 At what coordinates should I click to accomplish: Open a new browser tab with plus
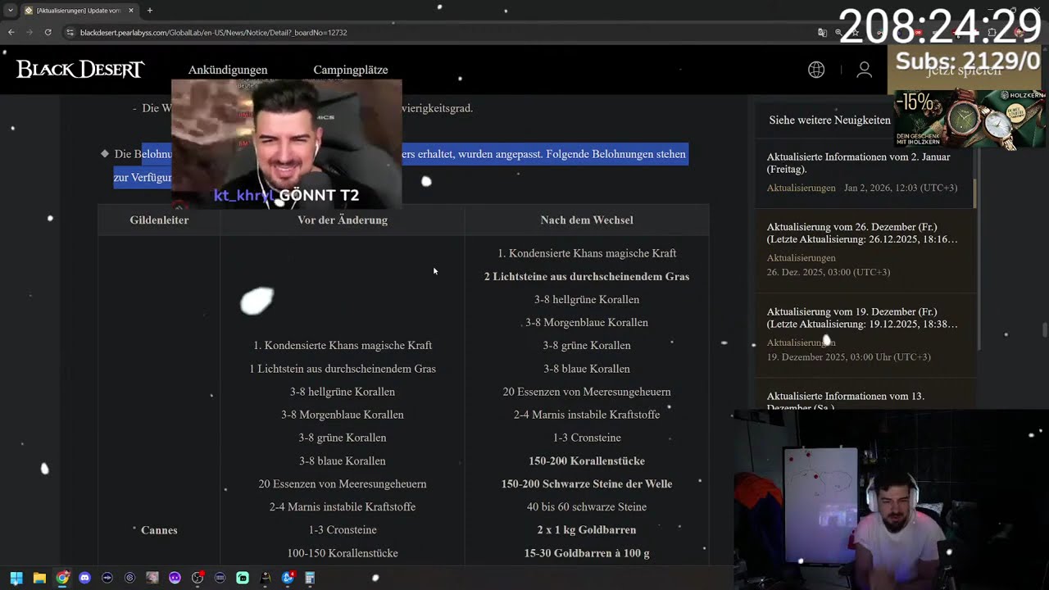click(149, 10)
